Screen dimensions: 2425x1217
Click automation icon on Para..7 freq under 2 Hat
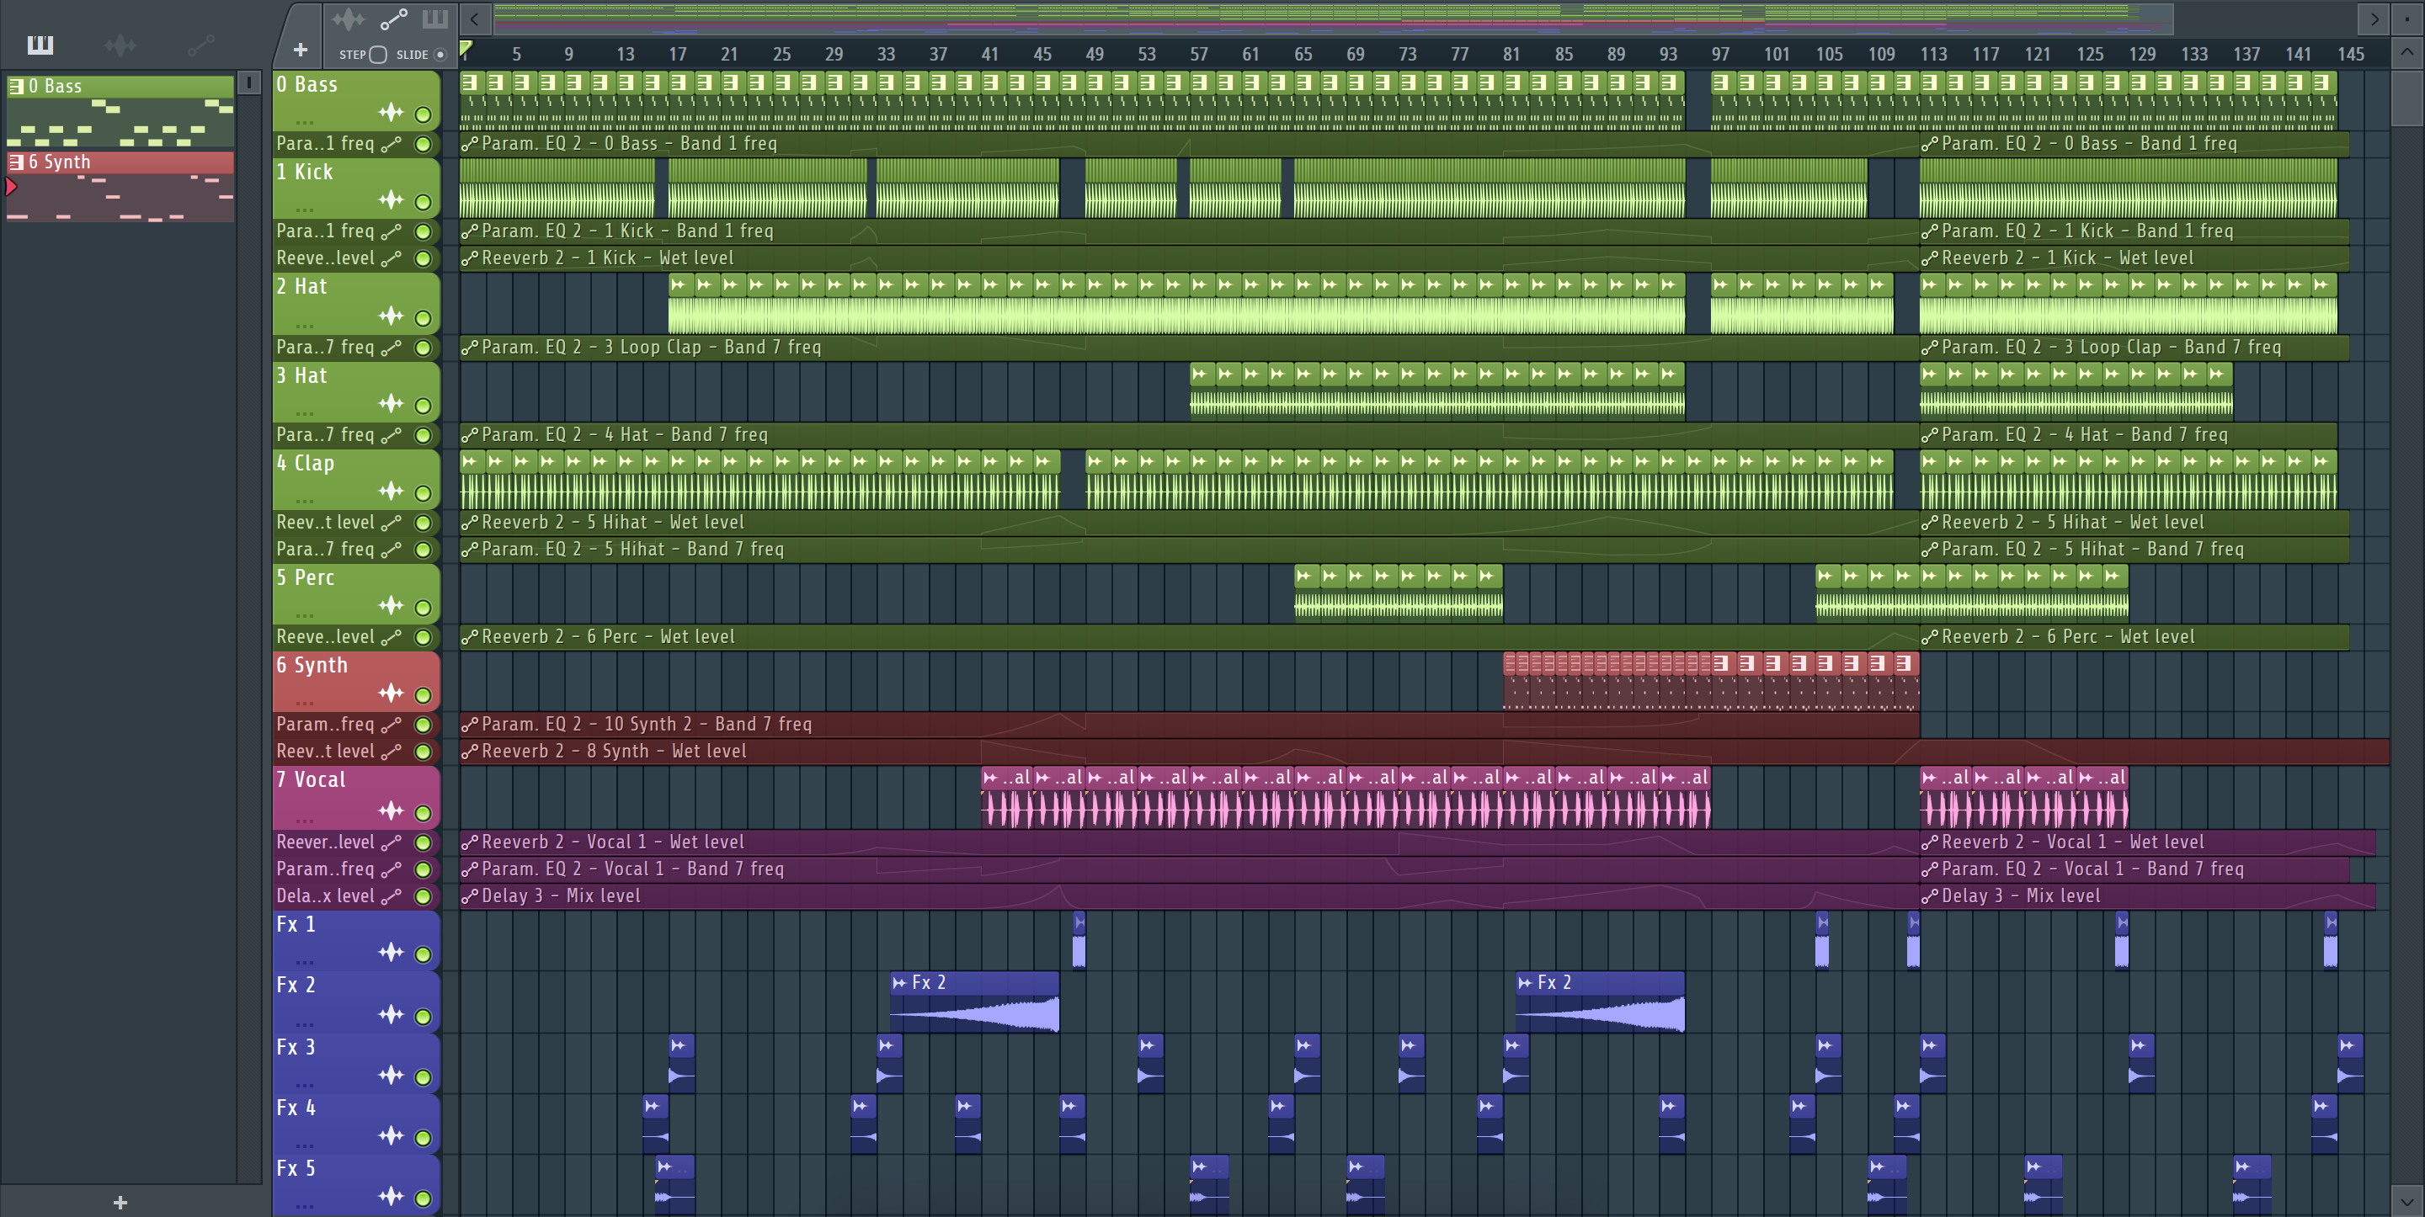392,348
